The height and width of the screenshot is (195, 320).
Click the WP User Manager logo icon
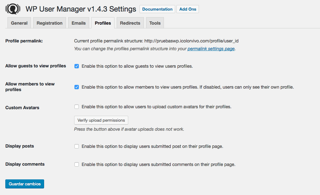13,9
